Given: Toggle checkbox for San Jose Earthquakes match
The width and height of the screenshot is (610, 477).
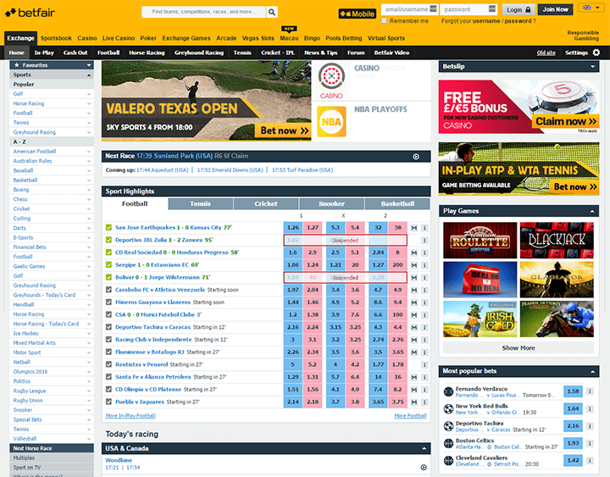Looking at the screenshot, I should (109, 227).
